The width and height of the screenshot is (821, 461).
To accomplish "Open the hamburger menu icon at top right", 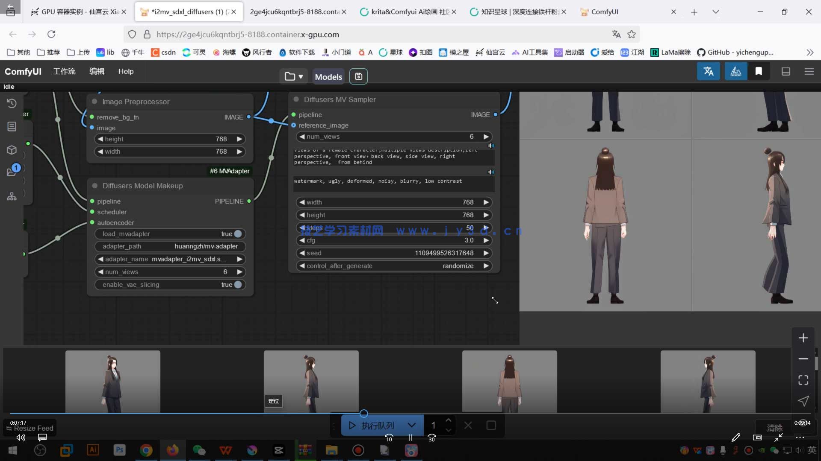I will point(809,71).
